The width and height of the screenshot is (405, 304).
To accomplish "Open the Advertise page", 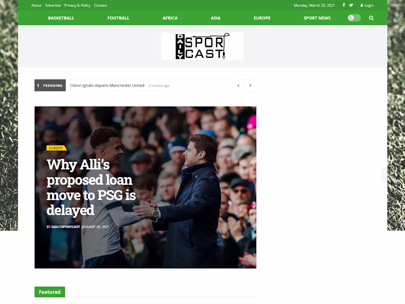I will click(x=53, y=5).
